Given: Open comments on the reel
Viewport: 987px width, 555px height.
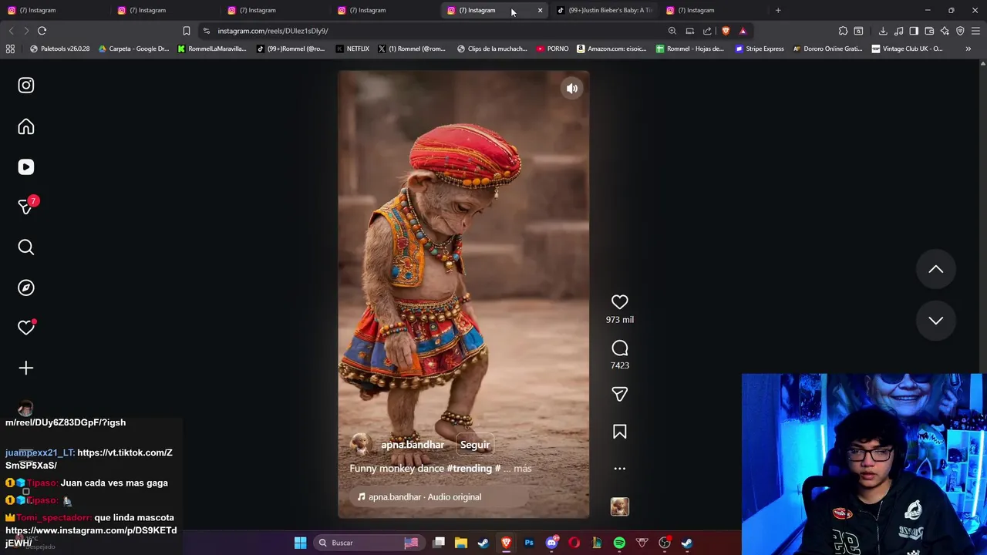Looking at the screenshot, I should pos(620,348).
